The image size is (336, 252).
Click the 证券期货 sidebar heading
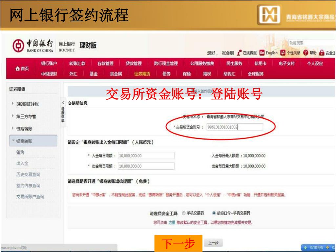click(17, 89)
